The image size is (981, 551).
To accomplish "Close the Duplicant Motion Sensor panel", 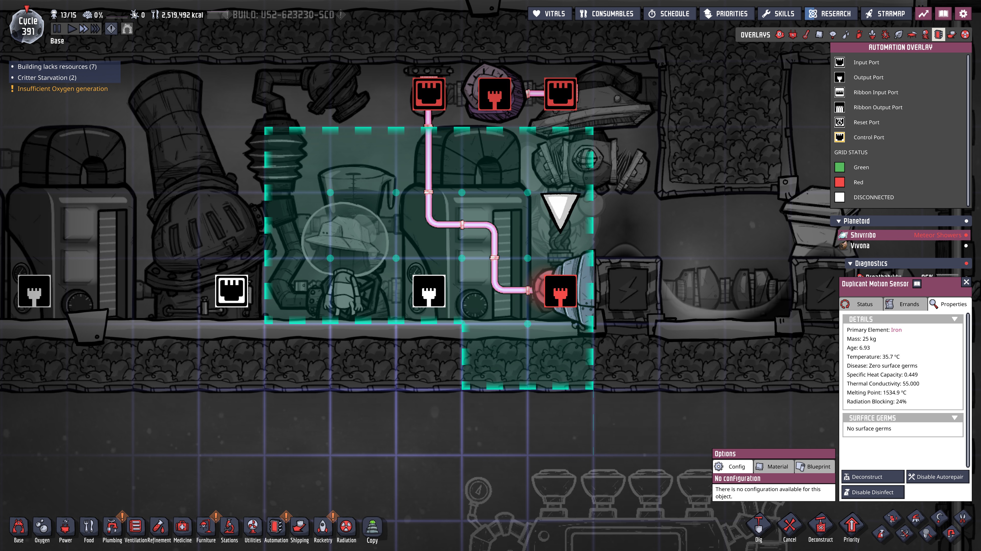I will 966,282.
